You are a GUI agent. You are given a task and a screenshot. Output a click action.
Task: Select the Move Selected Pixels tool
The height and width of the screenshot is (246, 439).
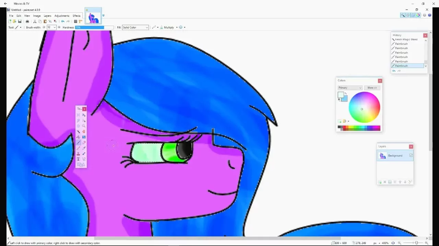click(x=84, y=115)
